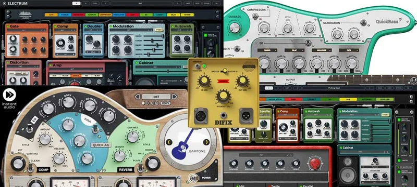Flip the DIFIX Power On/Off switch
Image resolution: width=417 pixels, height=187 pixels.
(198, 66)
